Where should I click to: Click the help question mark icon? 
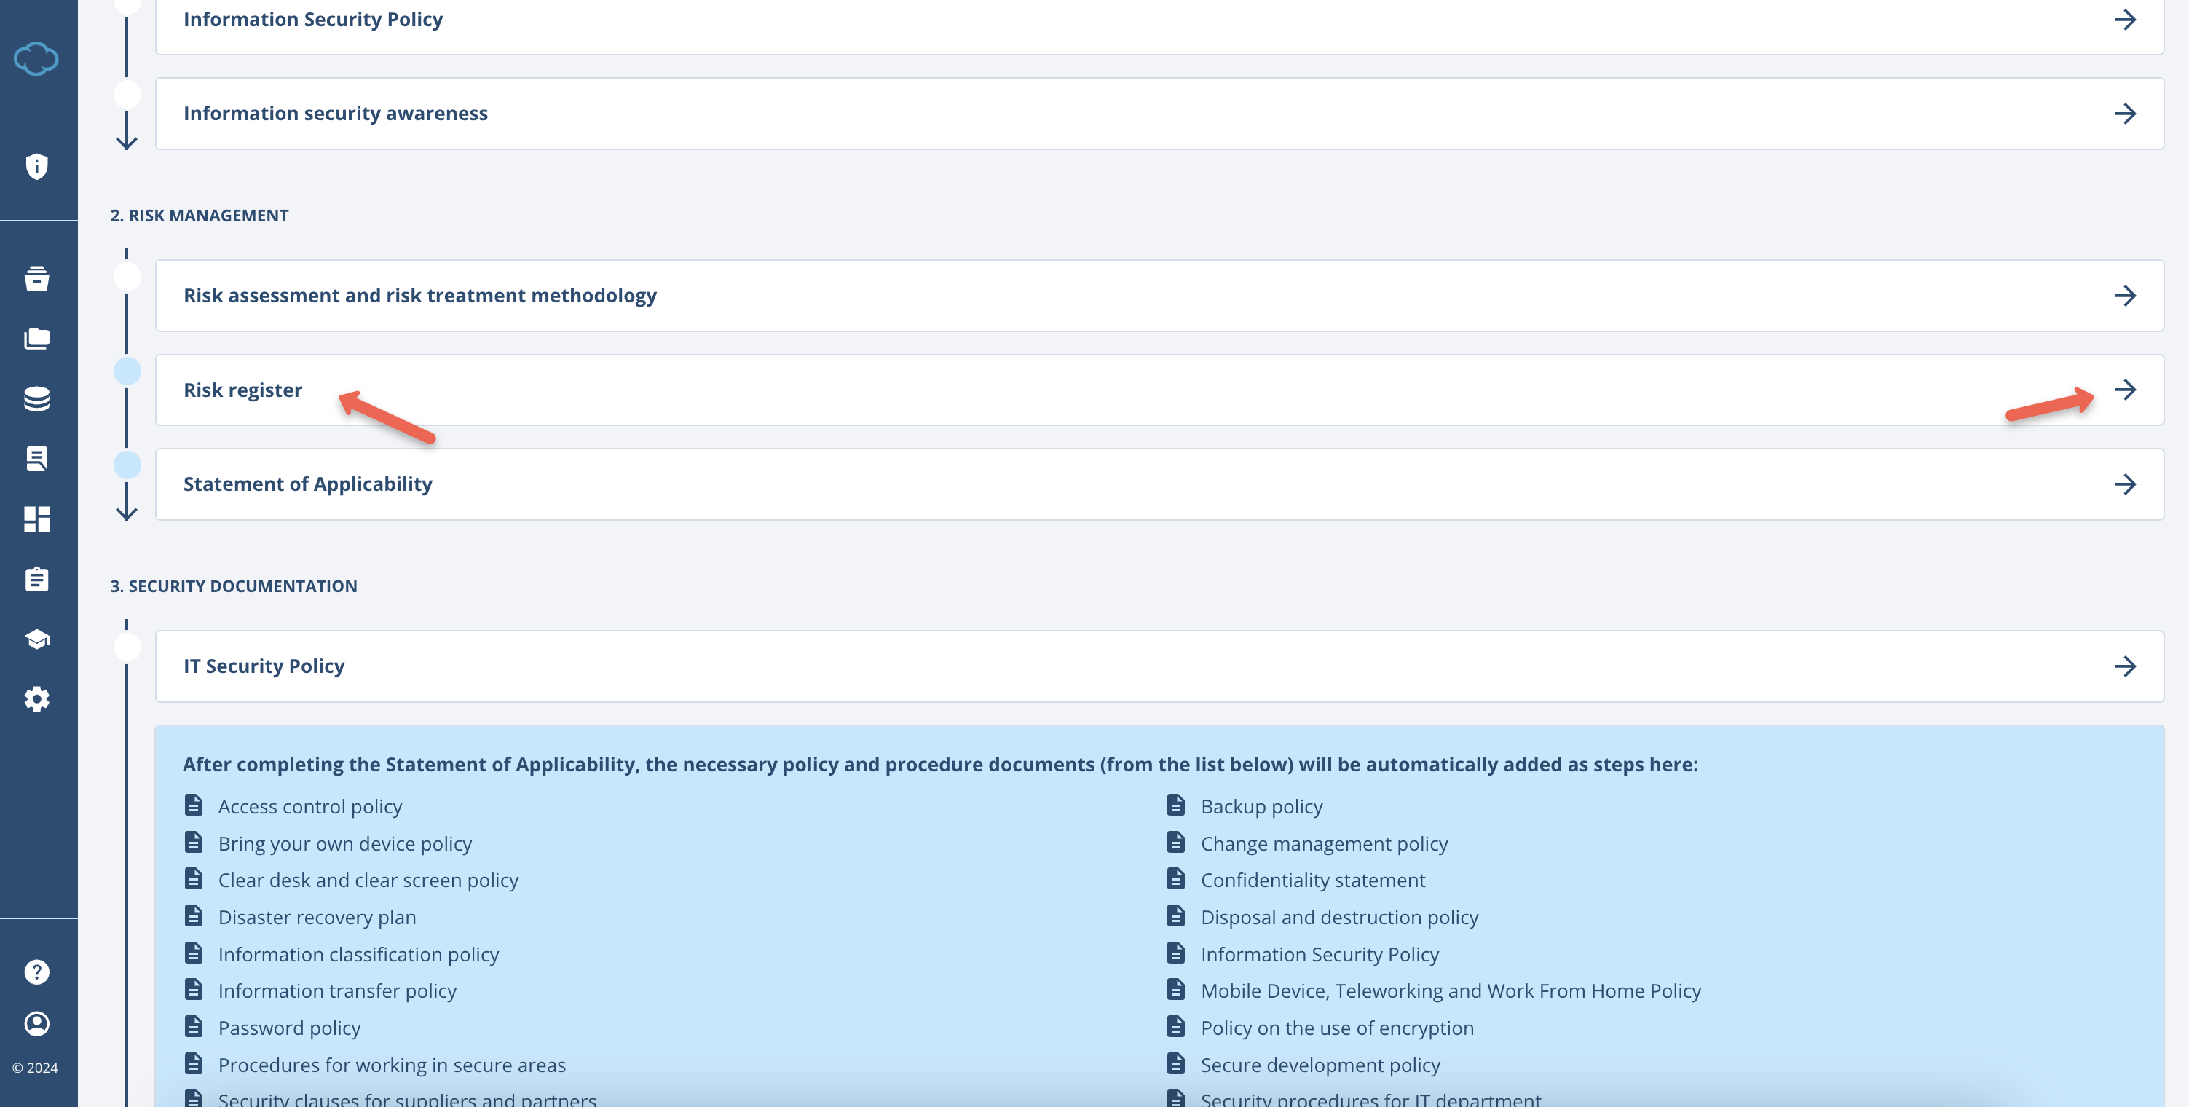tap(37, 971)
